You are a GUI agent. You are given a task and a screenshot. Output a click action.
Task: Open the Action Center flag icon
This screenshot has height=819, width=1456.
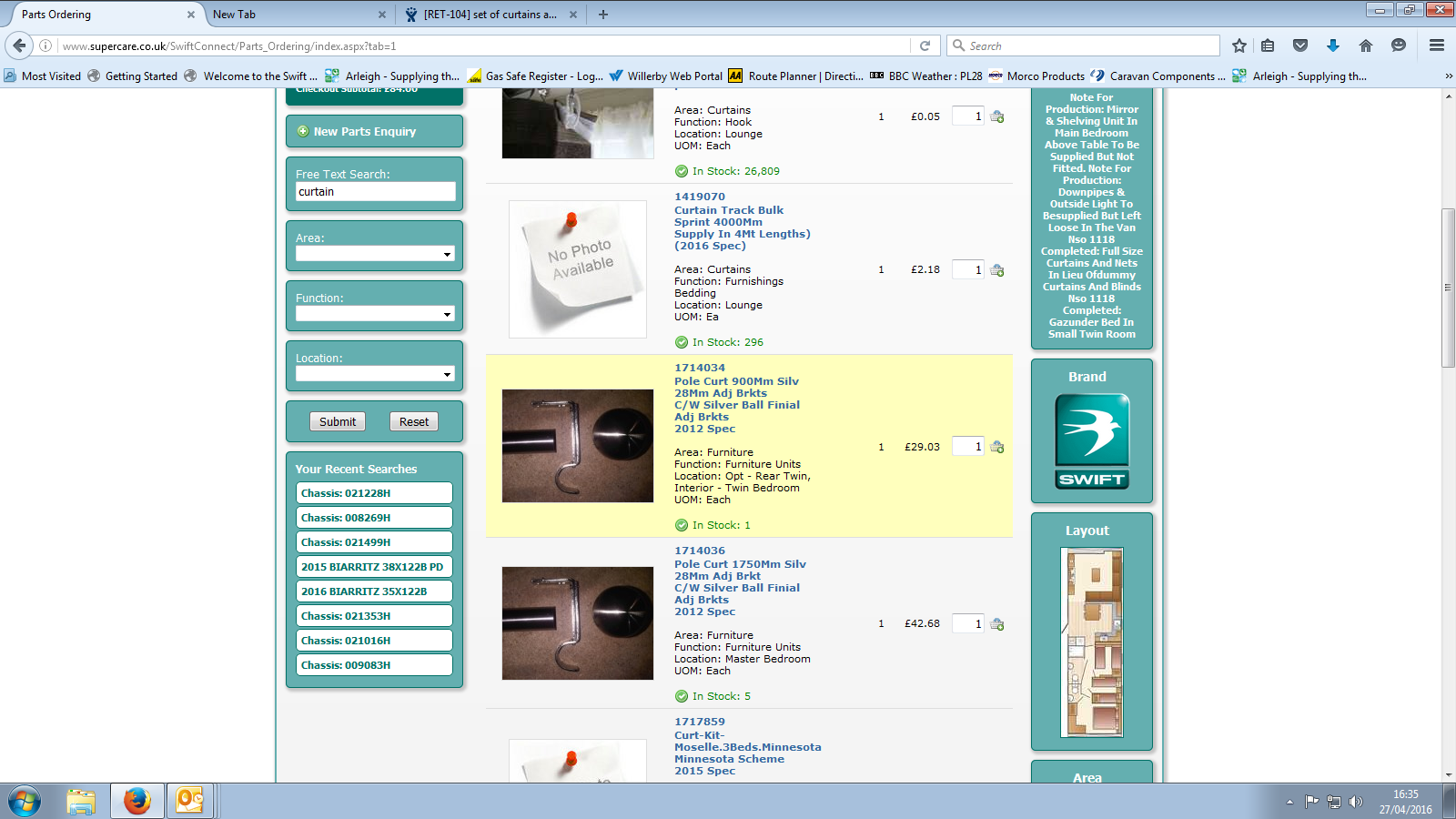(1311, 802)
